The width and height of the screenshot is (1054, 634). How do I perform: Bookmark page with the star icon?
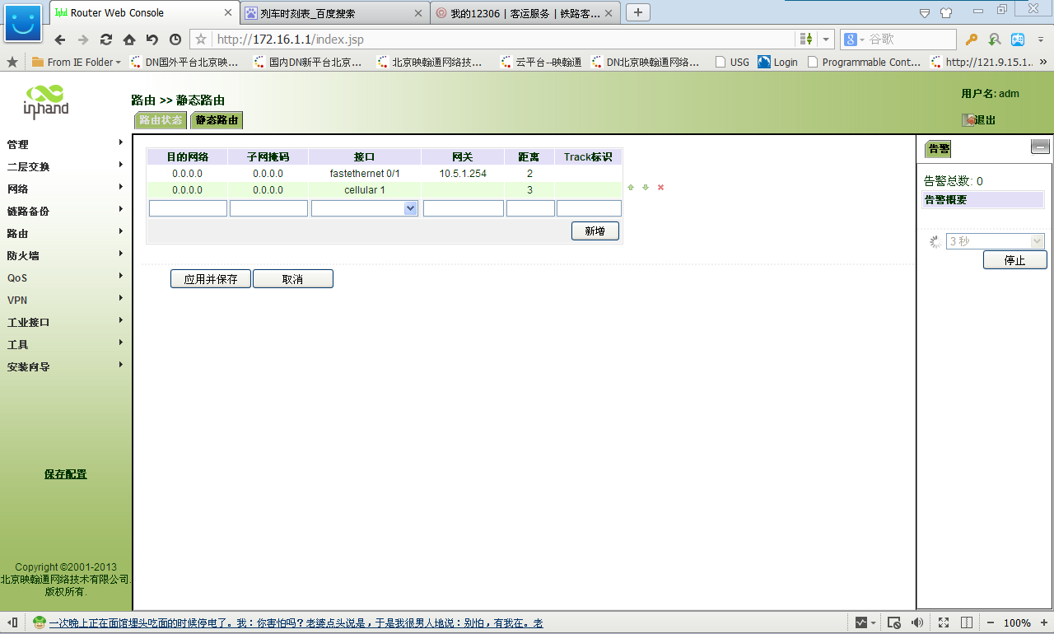201,40
